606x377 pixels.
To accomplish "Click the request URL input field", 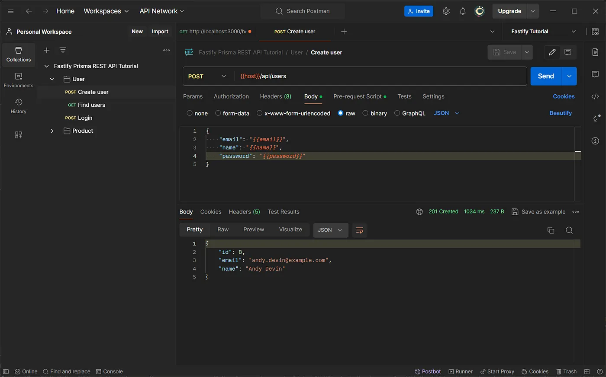I will [381, 76].
